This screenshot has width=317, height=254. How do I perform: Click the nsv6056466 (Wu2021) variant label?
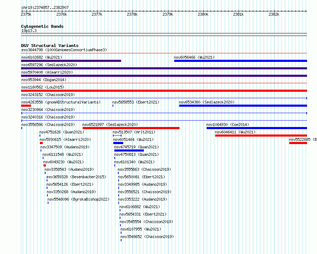194,57
